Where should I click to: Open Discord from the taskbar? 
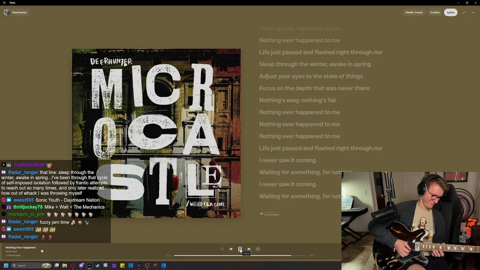(x=81, y=265)
